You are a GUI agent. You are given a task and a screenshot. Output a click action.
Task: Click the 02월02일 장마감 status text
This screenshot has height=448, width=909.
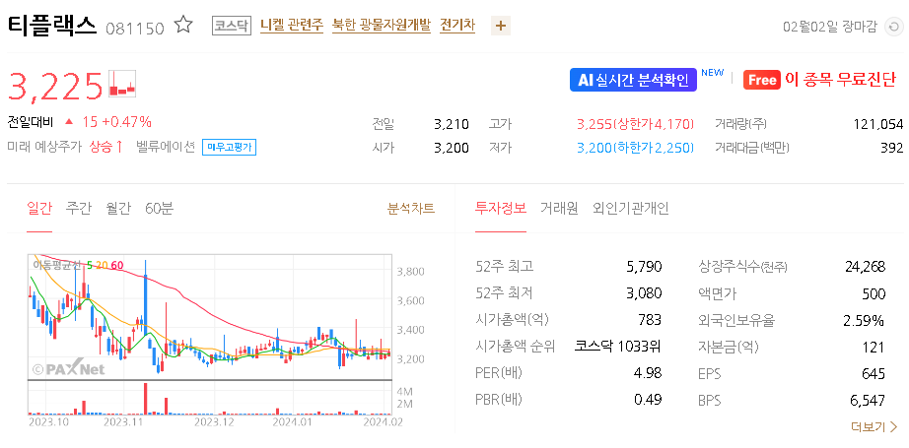click(830, 28)
